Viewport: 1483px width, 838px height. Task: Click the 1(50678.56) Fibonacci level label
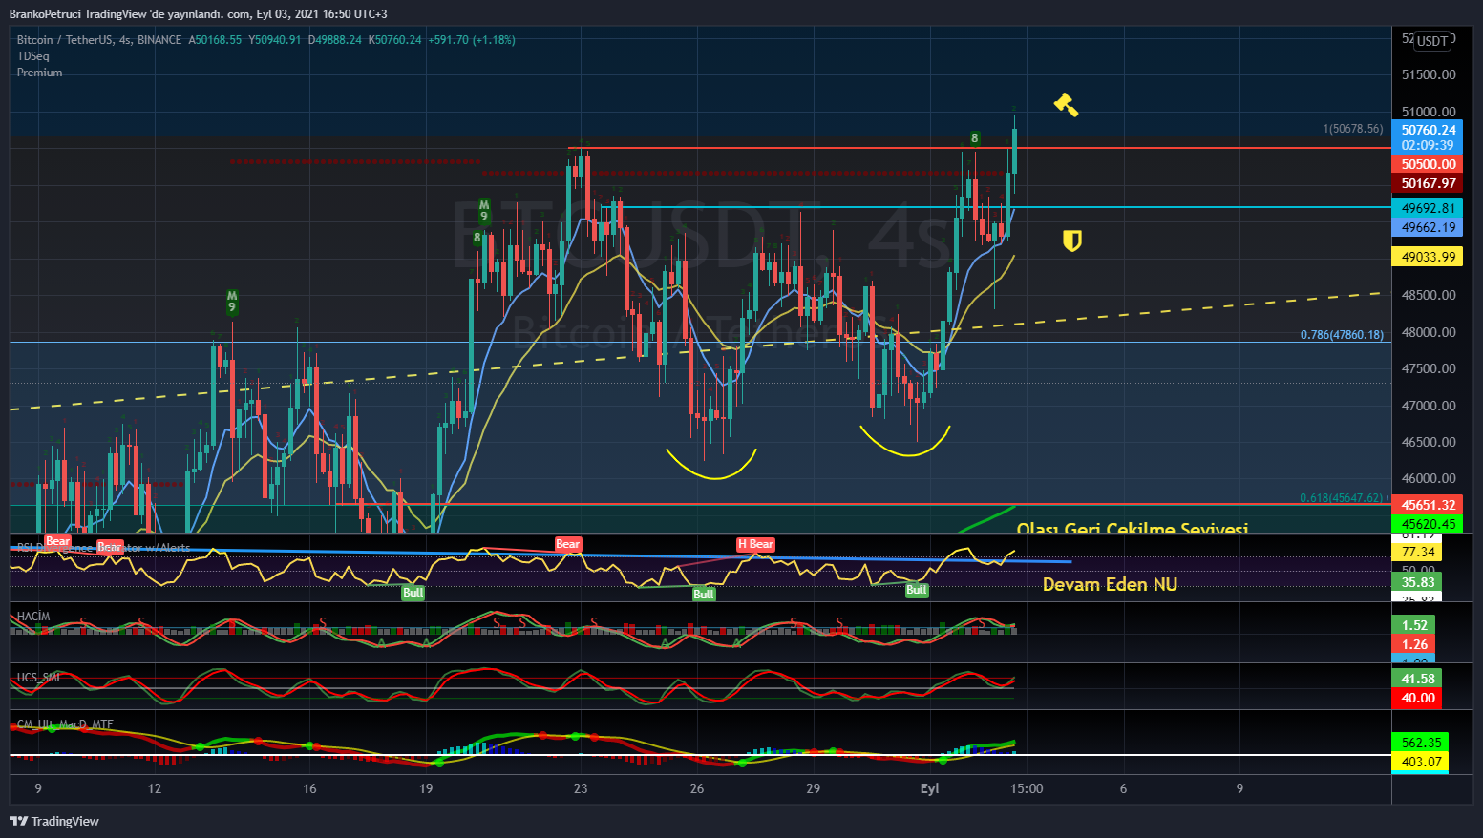pos(1352,129)
